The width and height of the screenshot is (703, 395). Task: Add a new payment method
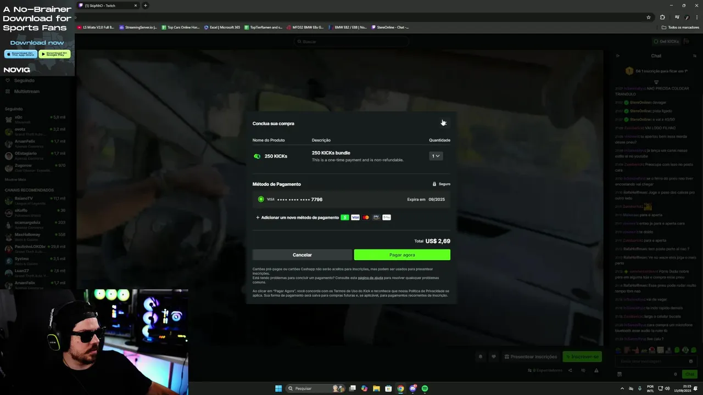[297, 217]
